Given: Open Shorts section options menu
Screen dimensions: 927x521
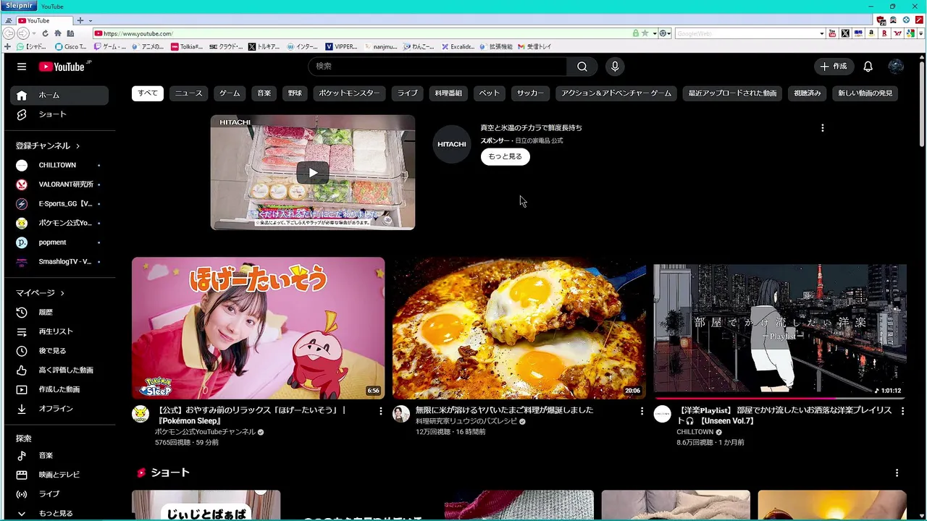Looking at the screenshot, I should [897, 473].
